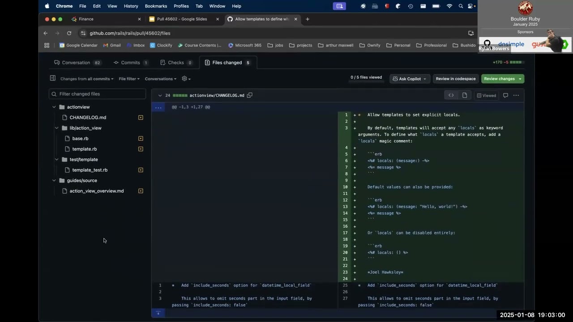Click the site info icon in the address bar
Image resolution: width=573 pixels, height=322 pixels.
[x=83, y=33]
